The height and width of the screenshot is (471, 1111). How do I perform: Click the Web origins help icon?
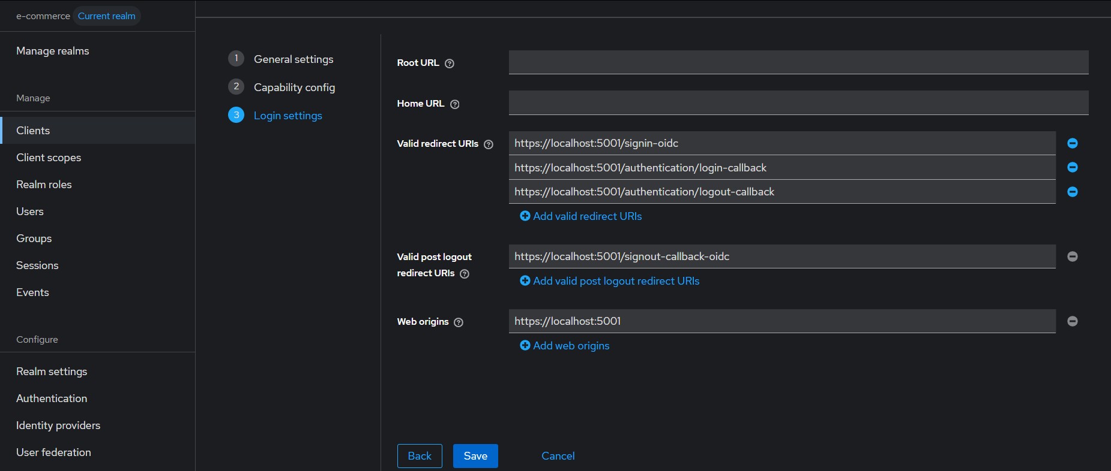[459, 322]
